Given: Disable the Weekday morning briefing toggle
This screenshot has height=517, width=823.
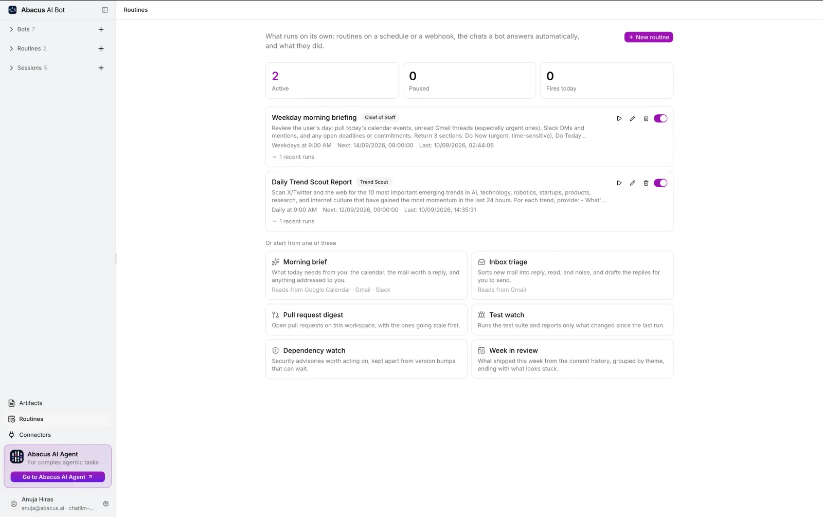Looking at the screenshot, I should tap(660, 118).
